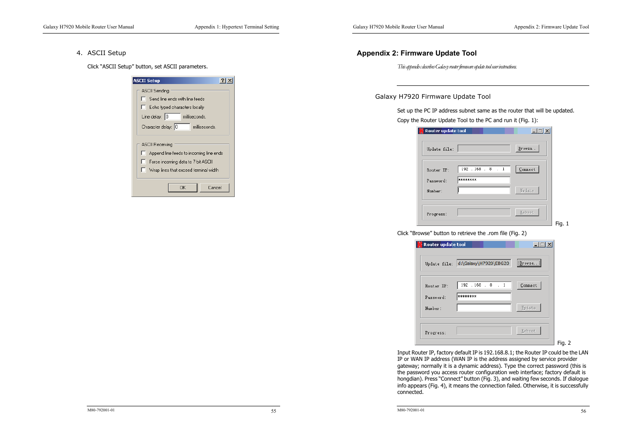The height and width of the screenshot is (438, 620).
Task: Click Reboot button in Fig. 1 window
Action: coord(527,212)
